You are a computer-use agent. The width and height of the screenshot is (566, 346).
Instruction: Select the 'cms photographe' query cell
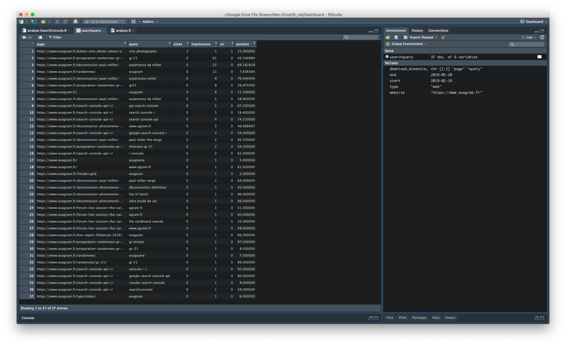(150, 51)
